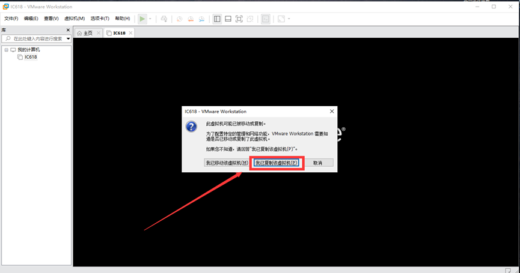The image size is (520, 273).
Task: Open the console view icon
Action: point(266,19)
